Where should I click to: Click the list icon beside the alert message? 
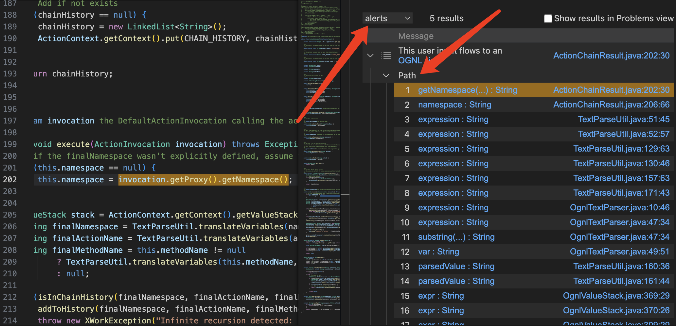coord(386,56)
